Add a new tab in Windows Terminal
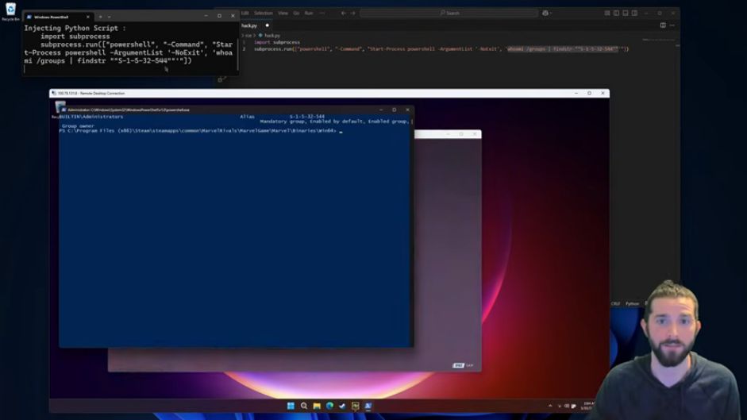 (x=100, y=17)
